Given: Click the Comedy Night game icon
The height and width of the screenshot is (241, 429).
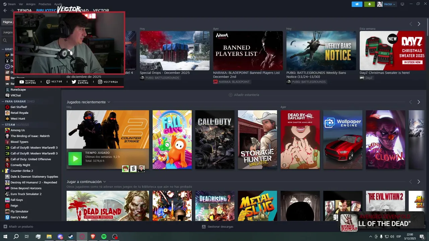Looking at the screenshot, I should pos(7,165).
